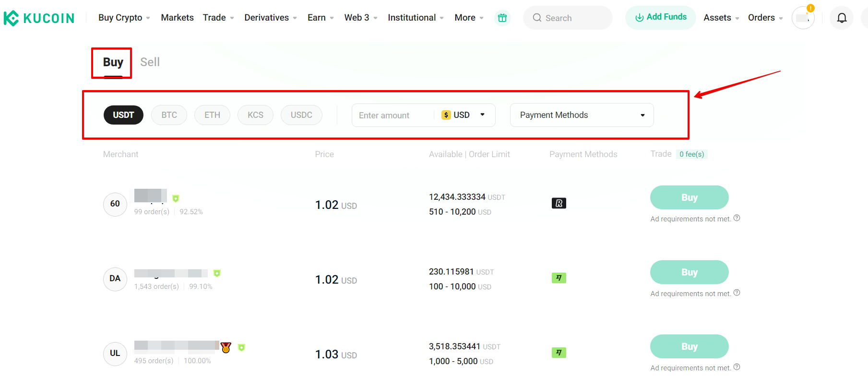
Task: Click the Payment Methods column header
Action: click(x=583, y=154)
